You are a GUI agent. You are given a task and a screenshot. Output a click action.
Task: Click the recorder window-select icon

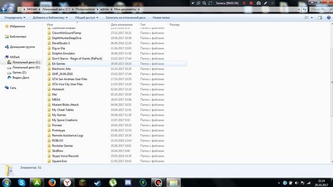[198, 3]
